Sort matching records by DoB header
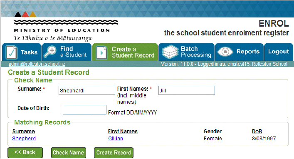The width and height of the screenshot is (294, 159). click(x=257, y=132)
